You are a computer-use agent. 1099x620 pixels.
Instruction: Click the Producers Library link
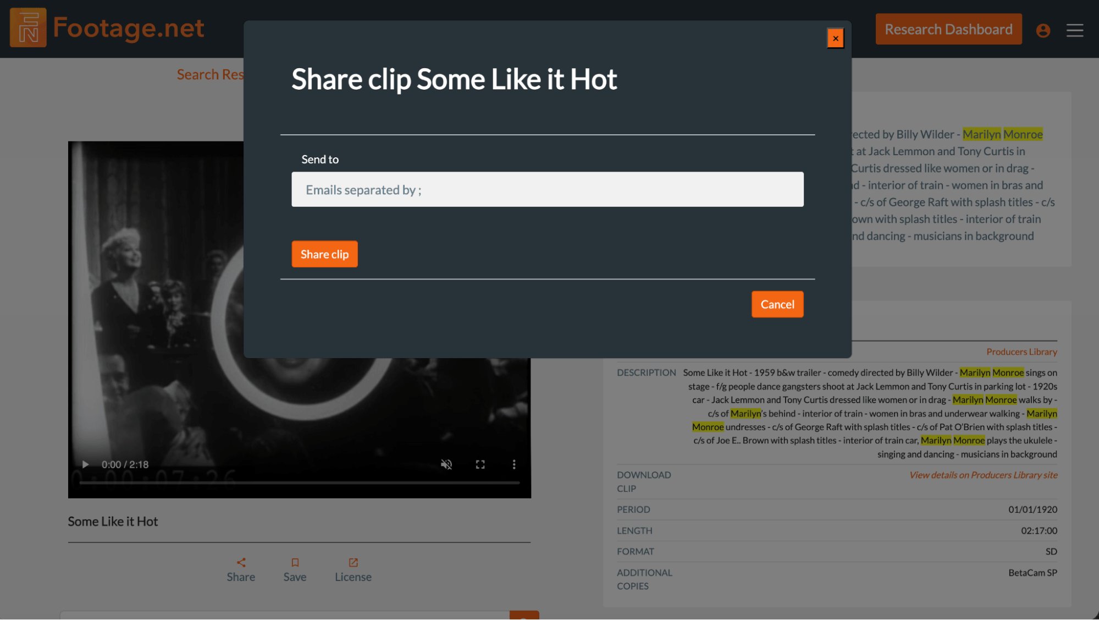pos(1021,352)
